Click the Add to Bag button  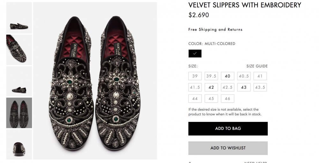pyautogui.click(x=228, y=129)
